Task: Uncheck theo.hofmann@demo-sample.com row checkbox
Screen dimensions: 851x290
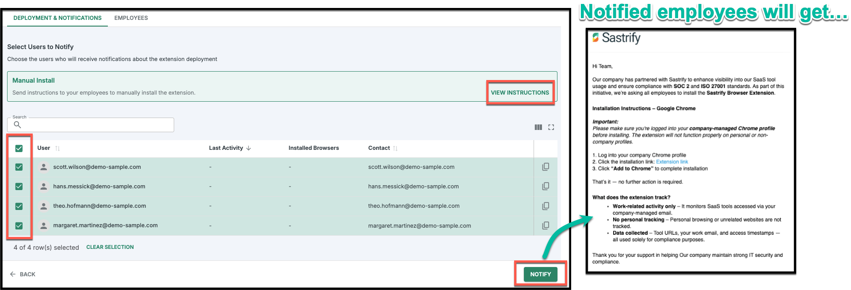Action: click(x=19, y=206)
